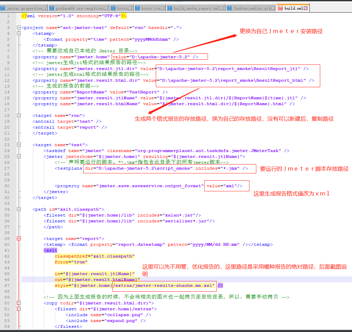Click the red unsaved disk icon on build.xml tab

(x=280, y=8)
